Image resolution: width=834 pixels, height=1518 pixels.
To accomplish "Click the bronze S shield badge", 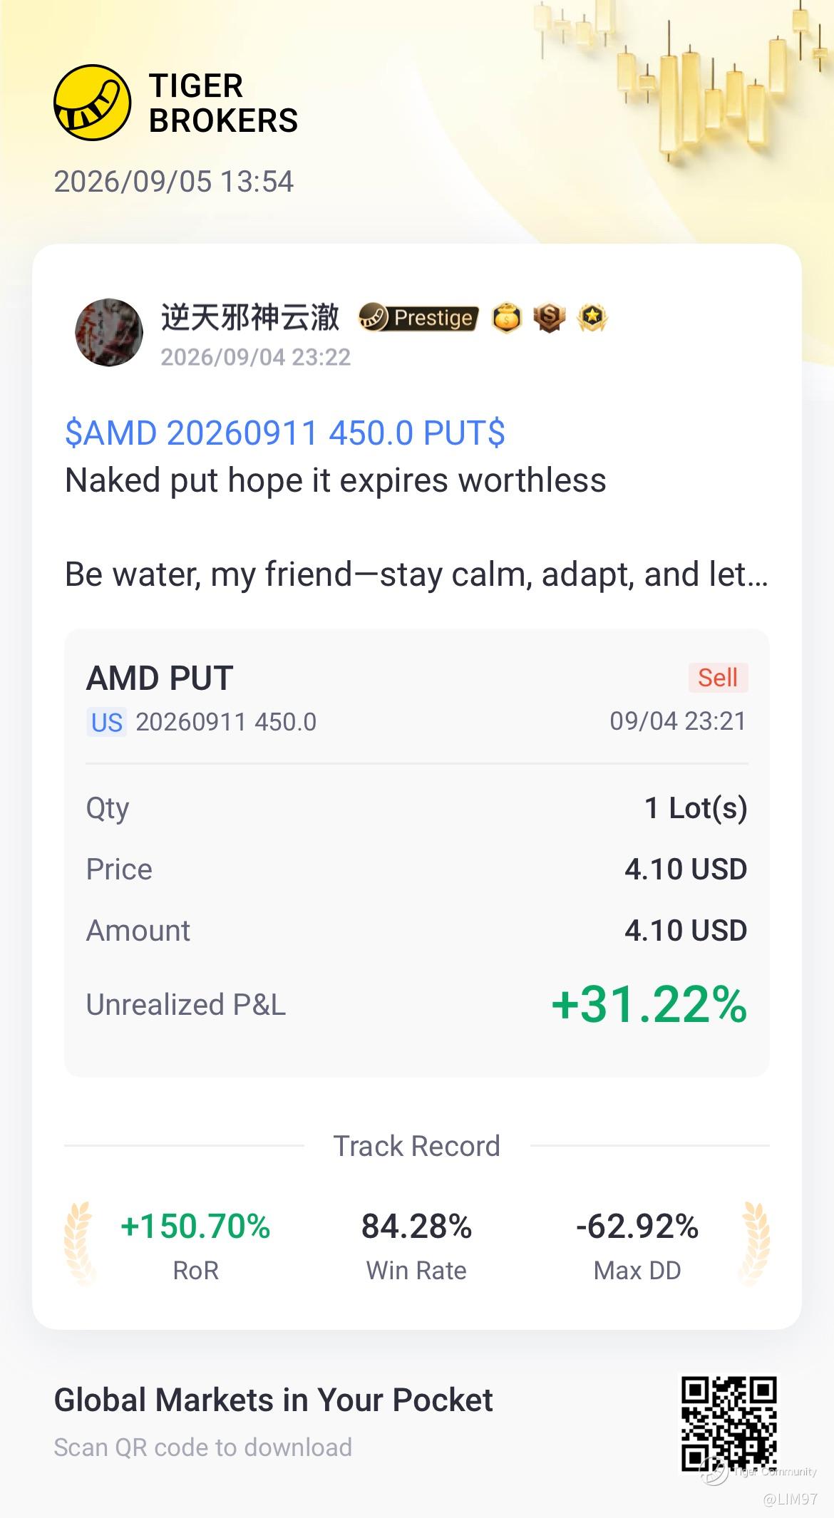I will pos(550,319).
